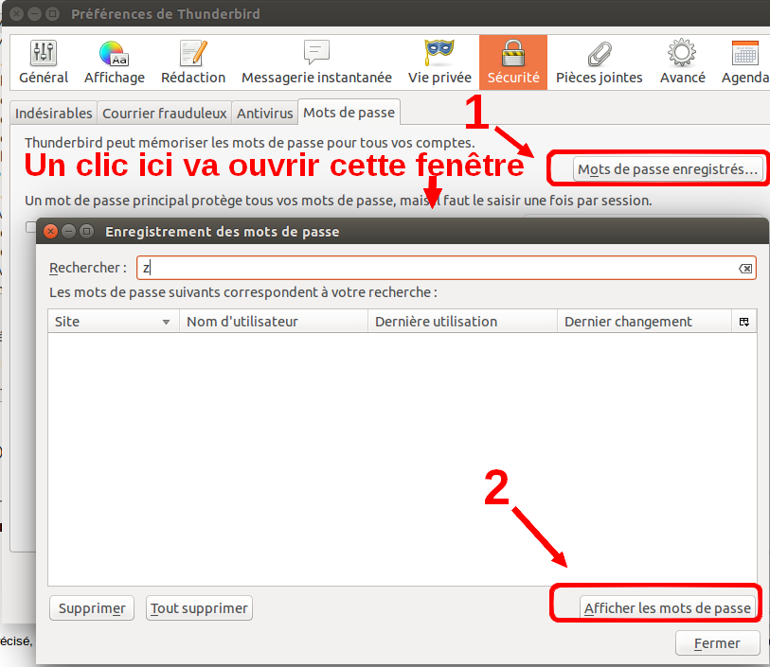Click the Afficher les mots de passe button
The height and width of the screenshot is (667, 770).
[667, 608]
